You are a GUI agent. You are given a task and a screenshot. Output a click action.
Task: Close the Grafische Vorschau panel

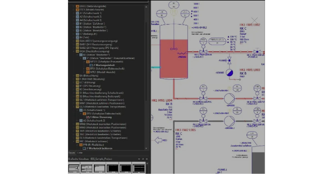pos(147,159)
